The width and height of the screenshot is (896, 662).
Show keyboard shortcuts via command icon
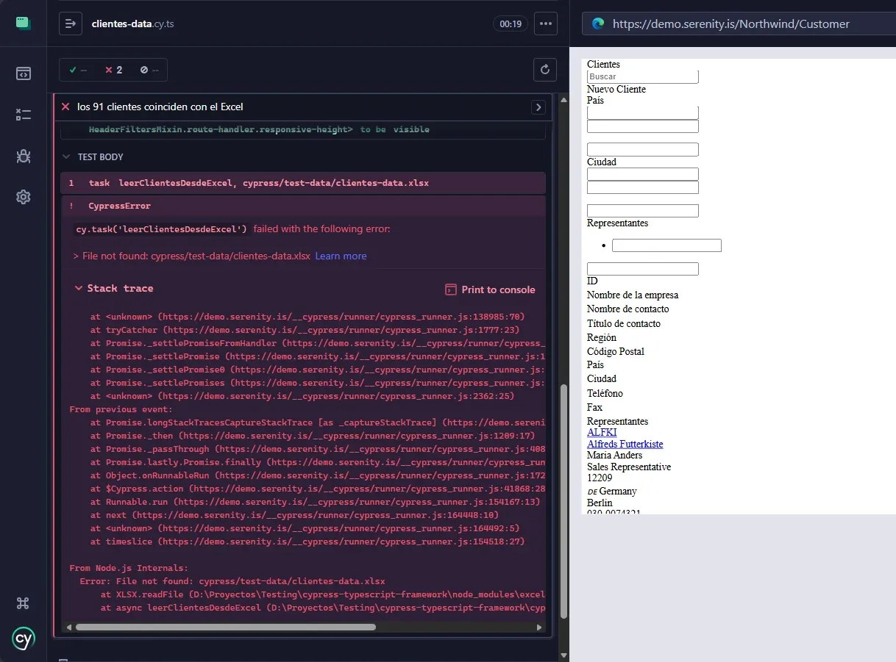point(23,603)
